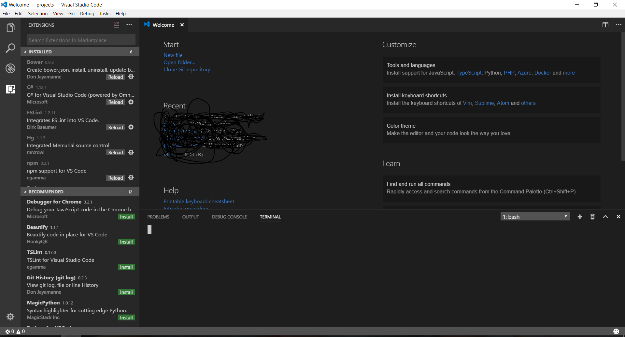Open settings gear for the ESLint extension

(131, 127)
